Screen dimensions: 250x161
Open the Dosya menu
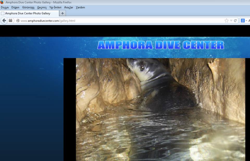(x=5, y=8)
